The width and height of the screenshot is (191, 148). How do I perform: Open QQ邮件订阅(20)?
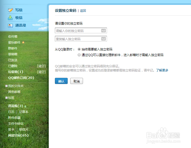point(21,78)
